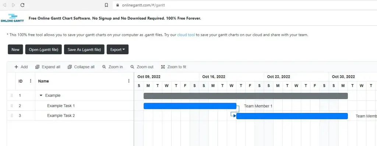Viewport: 377px width, 146px height.
Task: Select the Example Task 2 row
Action: (70, 116)
